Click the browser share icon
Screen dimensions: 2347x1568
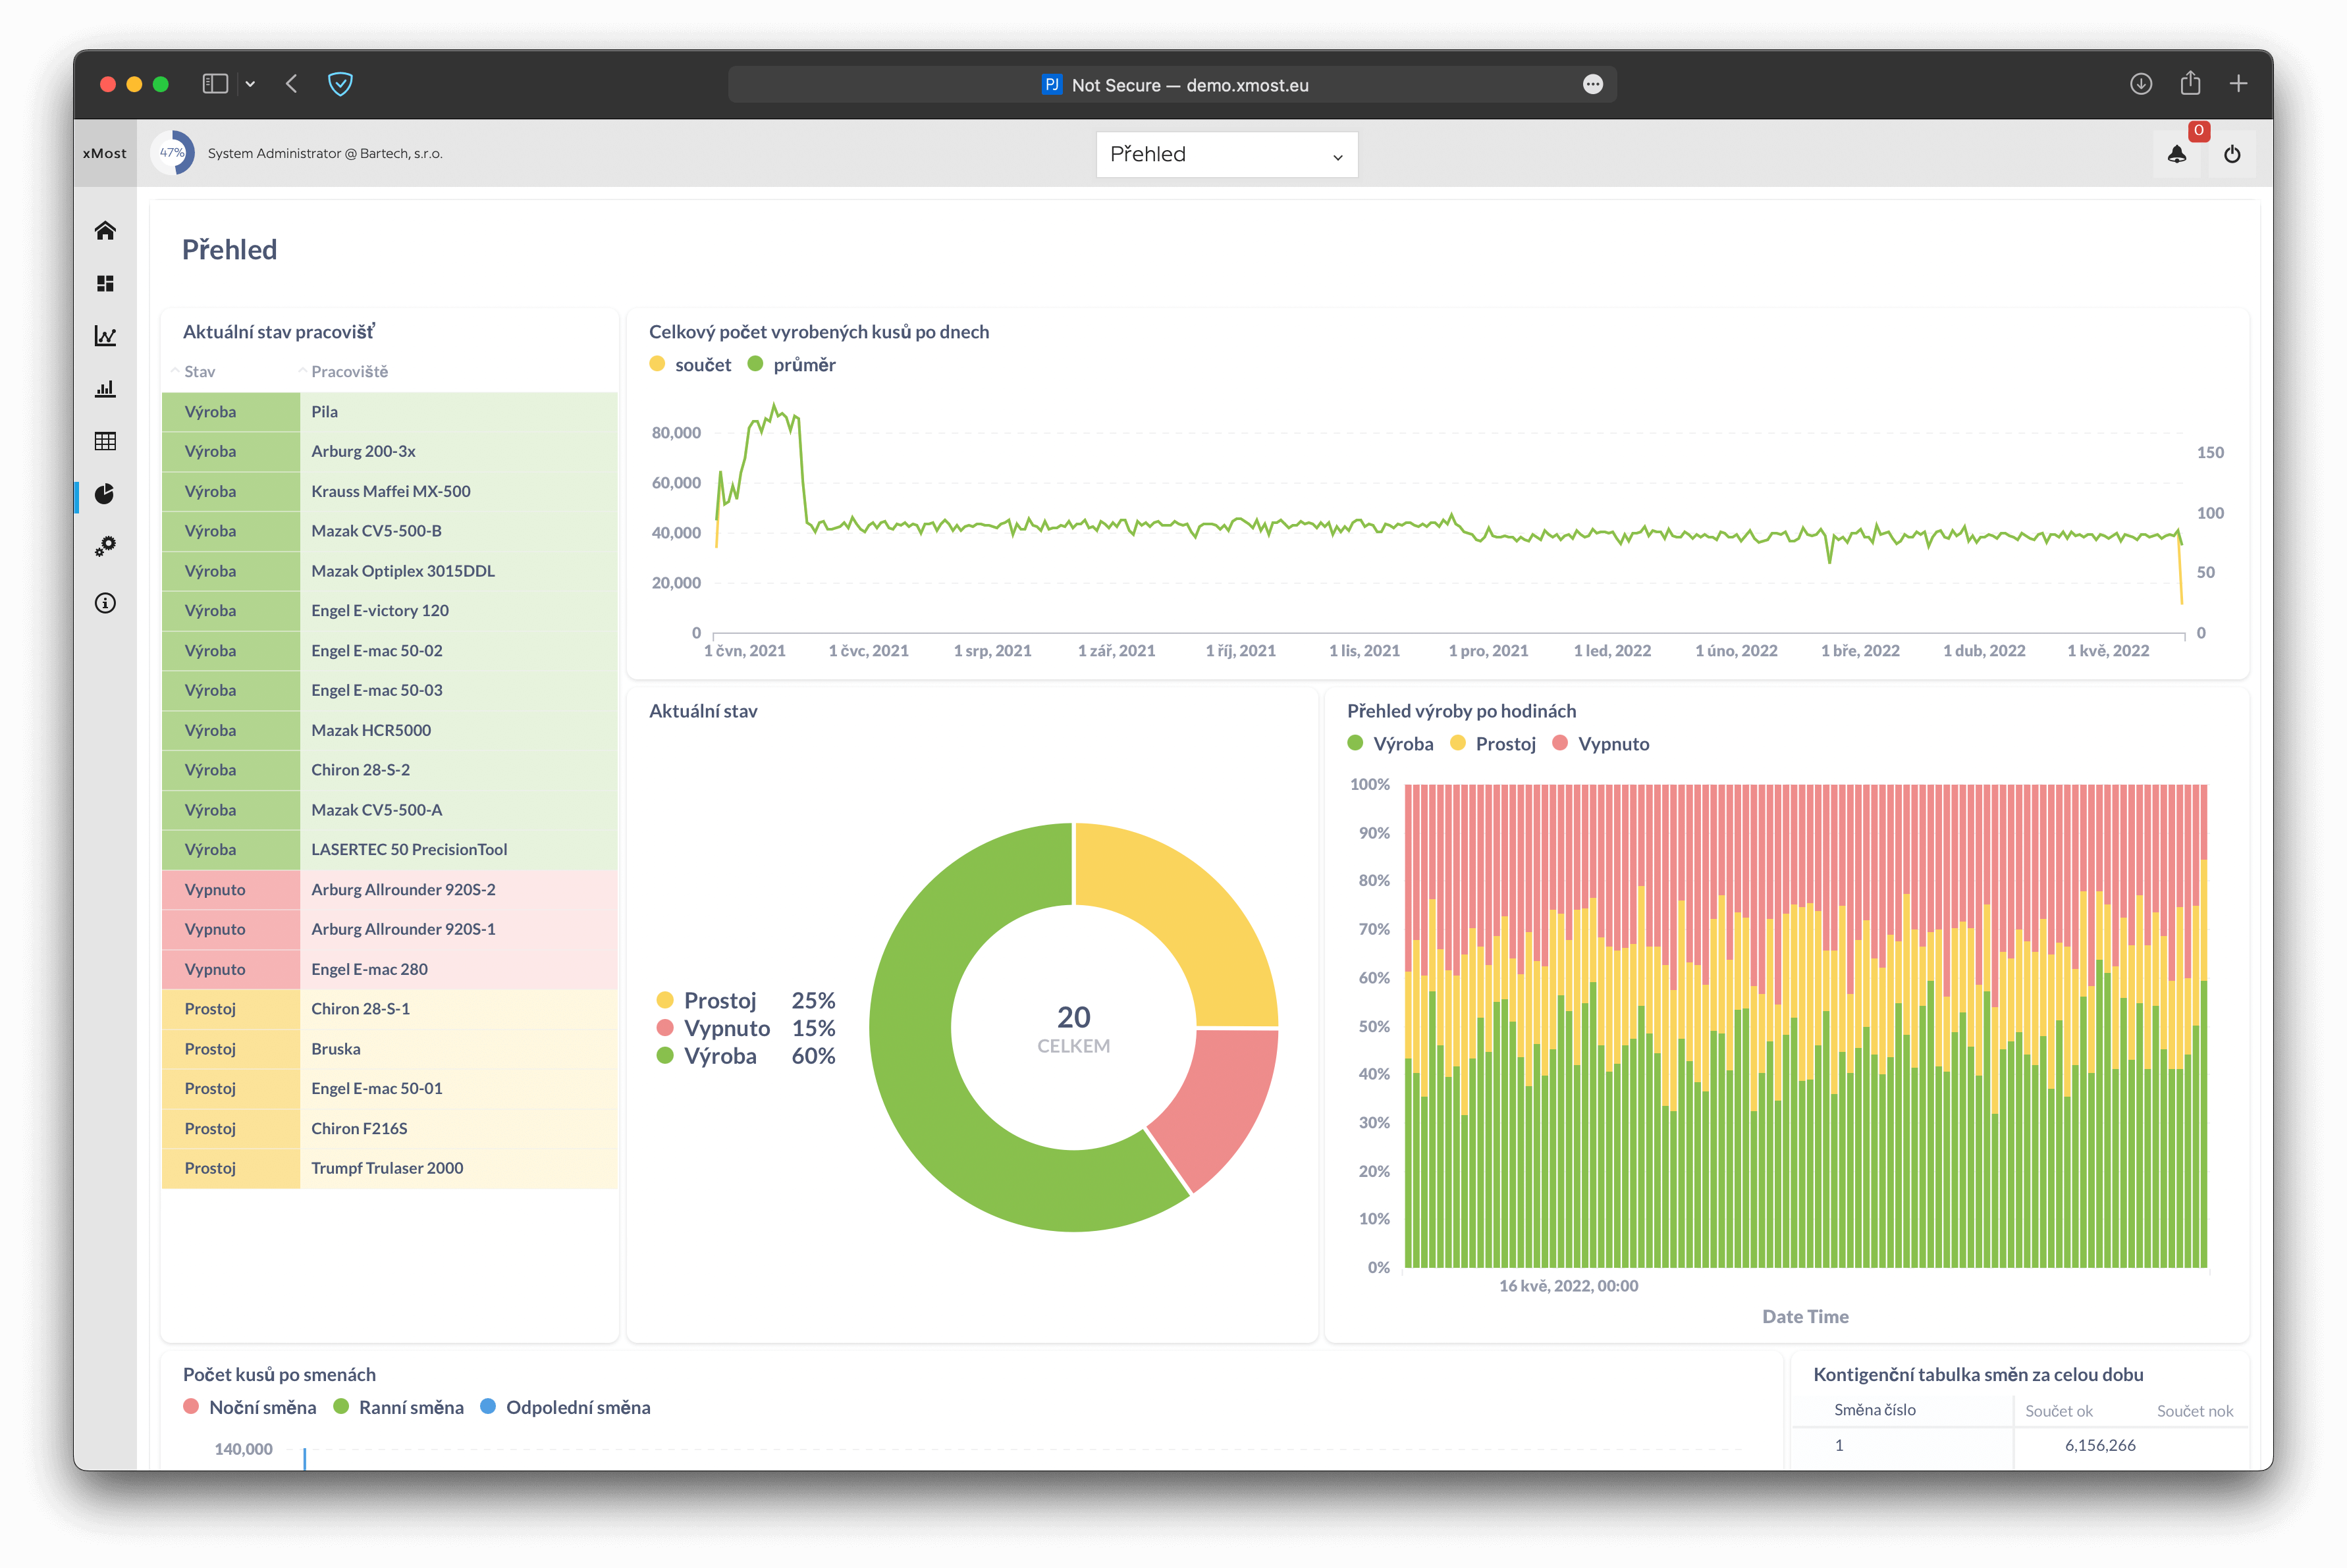point(2190,83)
